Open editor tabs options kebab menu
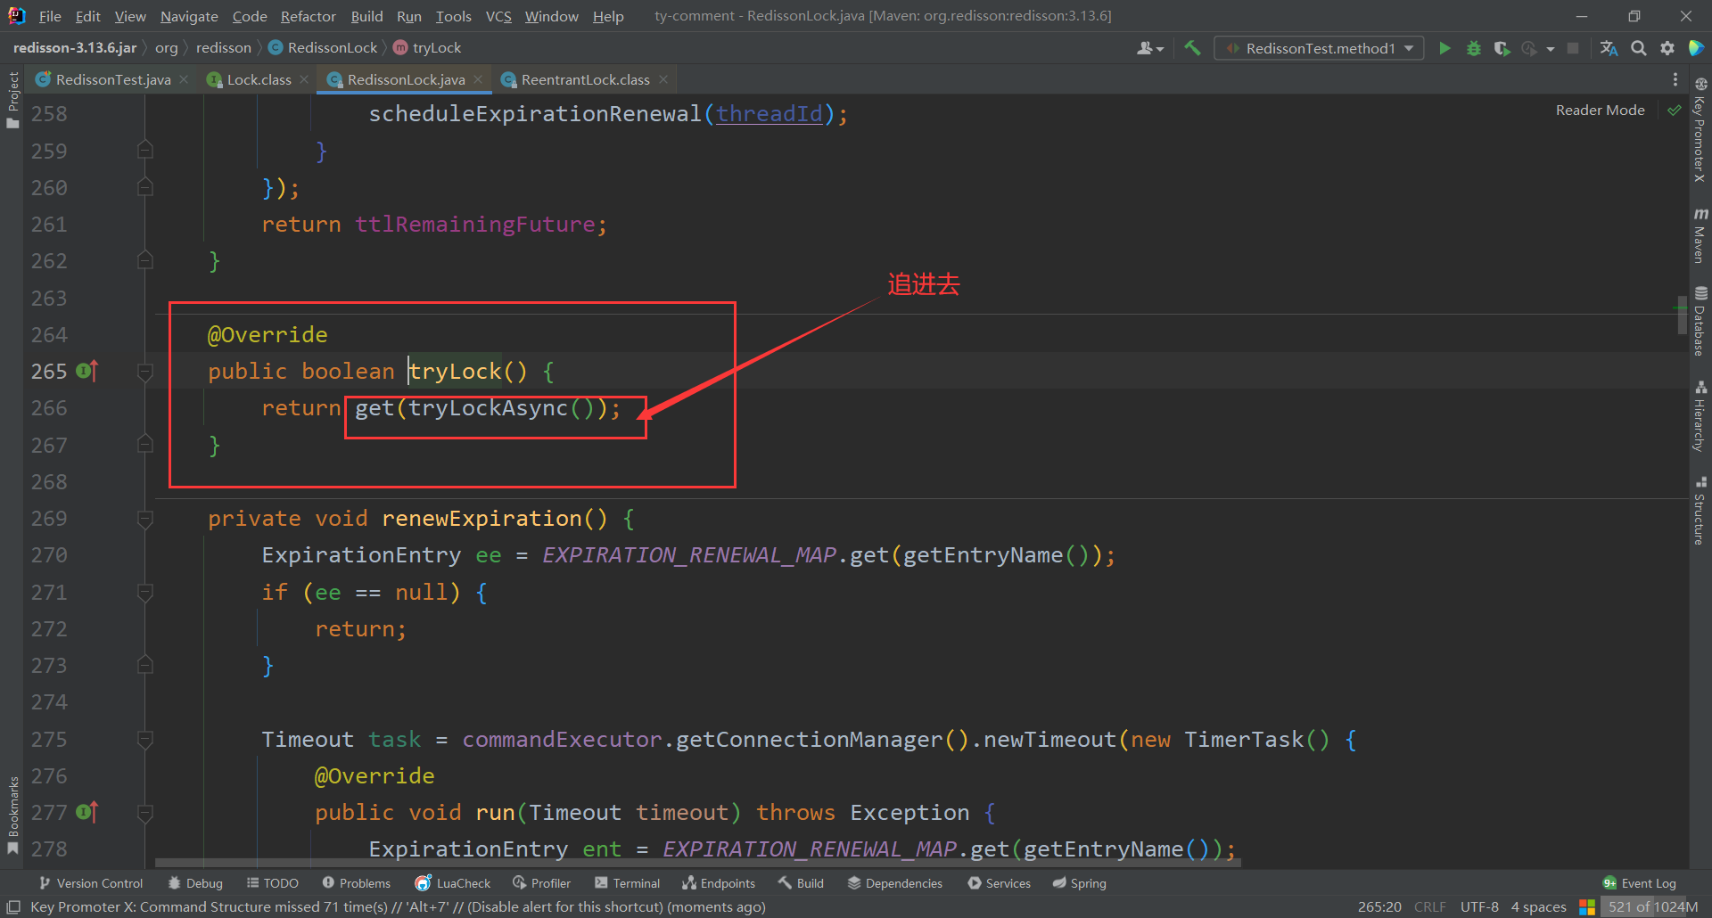This screenshot has width=1712, height=918. [1675, 79]
